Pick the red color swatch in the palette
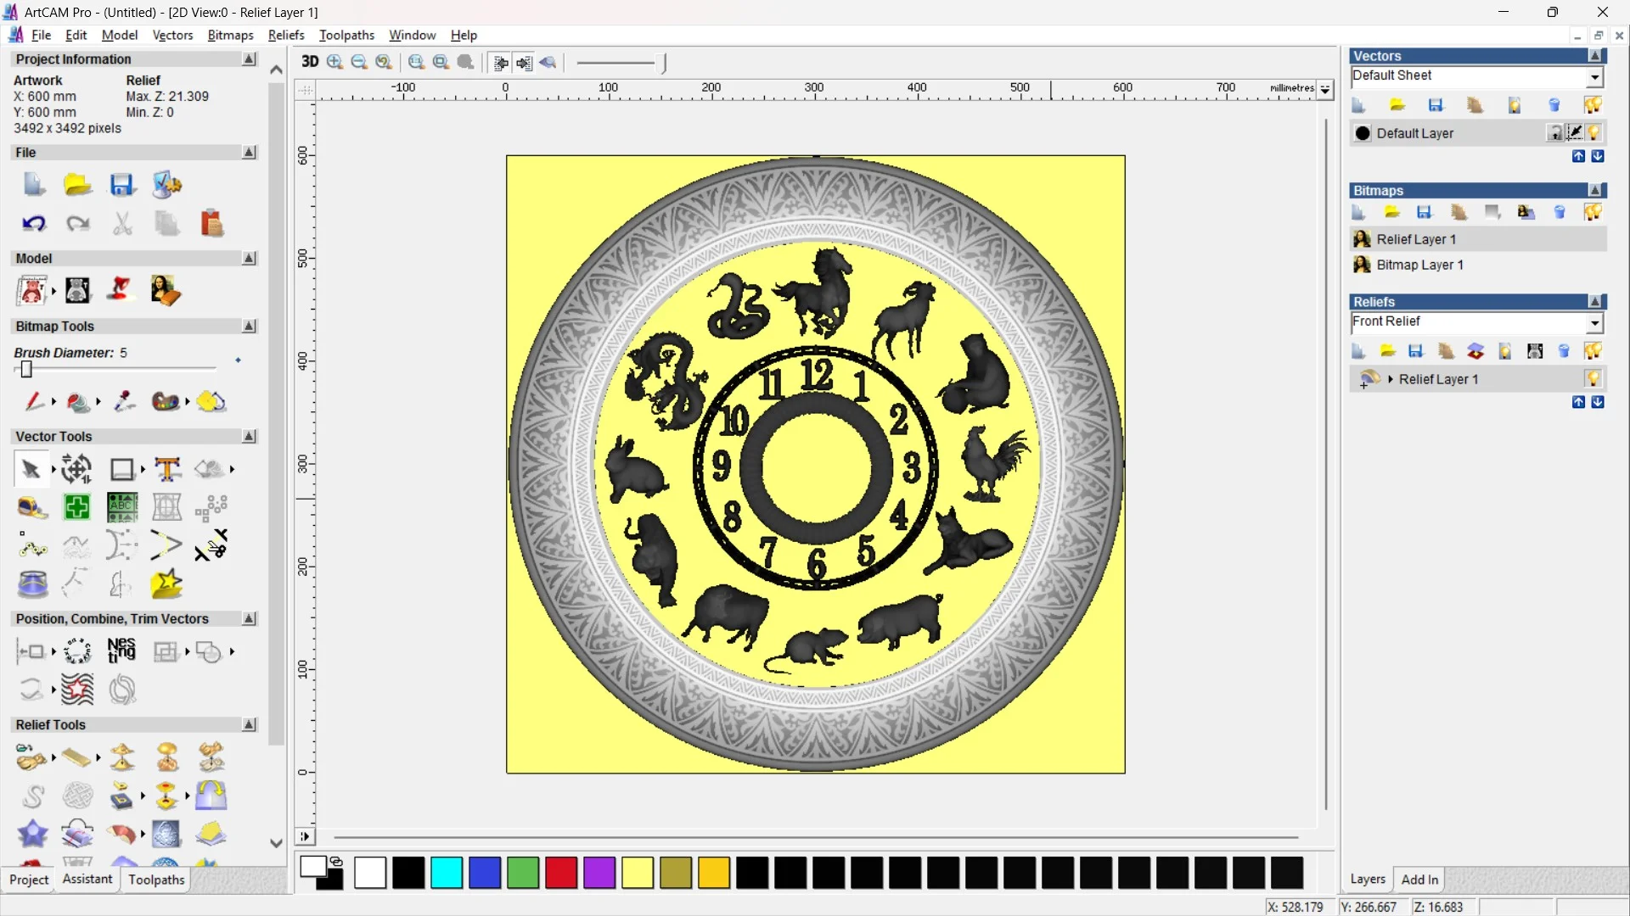Screen dimensions: 1630x916 [x=561, y=874]
